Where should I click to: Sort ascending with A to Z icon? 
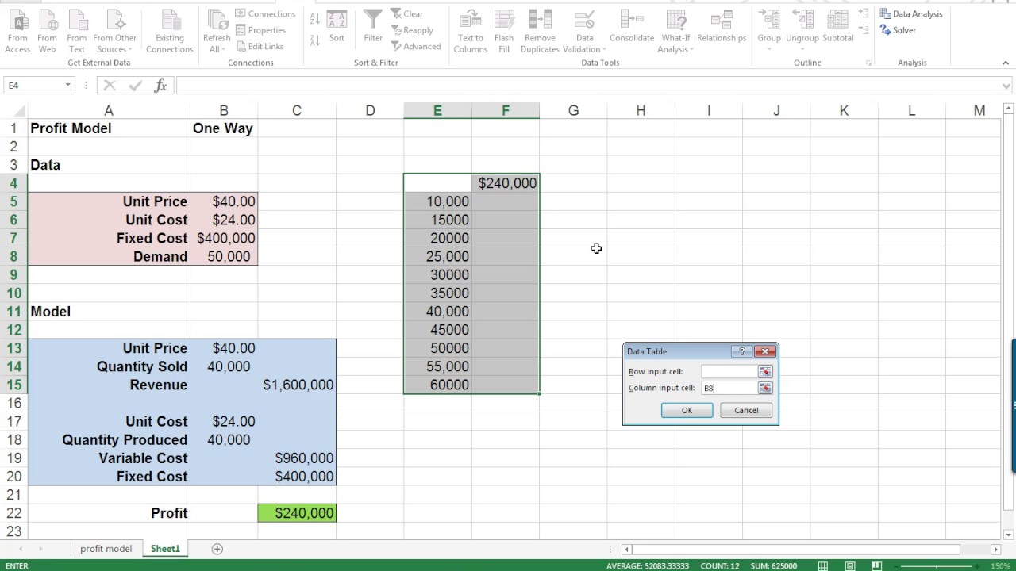click(314, 19)
